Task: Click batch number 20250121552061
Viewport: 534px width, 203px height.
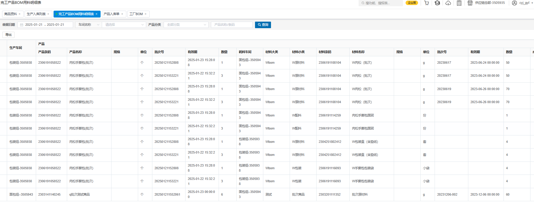Action: click(x=167, y=194)
